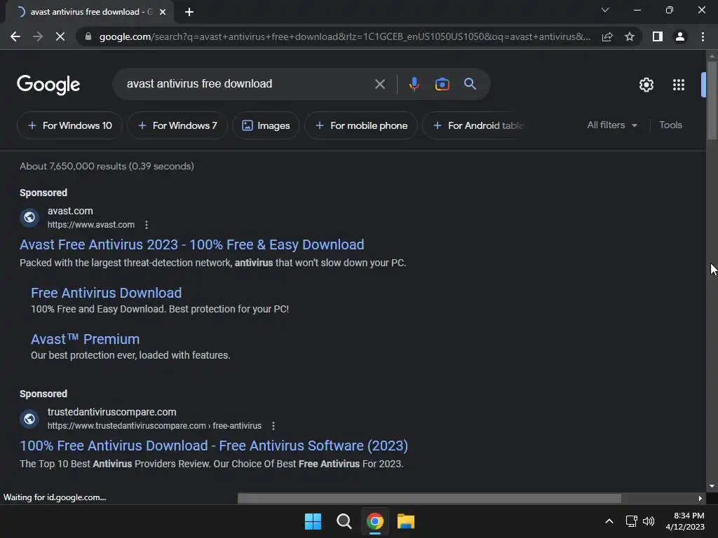Open Free Antivirus Download sitelink
The image size is (718, 538).
click(x=107, y=293)
